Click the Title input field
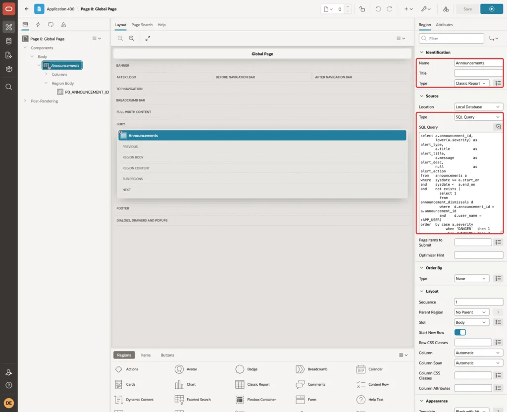507x412 pixels. tap(479, 73)
